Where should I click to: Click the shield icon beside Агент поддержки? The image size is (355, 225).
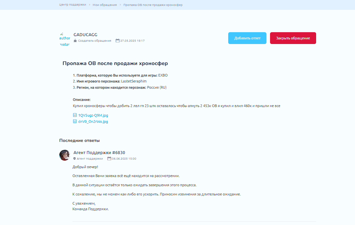(x=74, y=159)
